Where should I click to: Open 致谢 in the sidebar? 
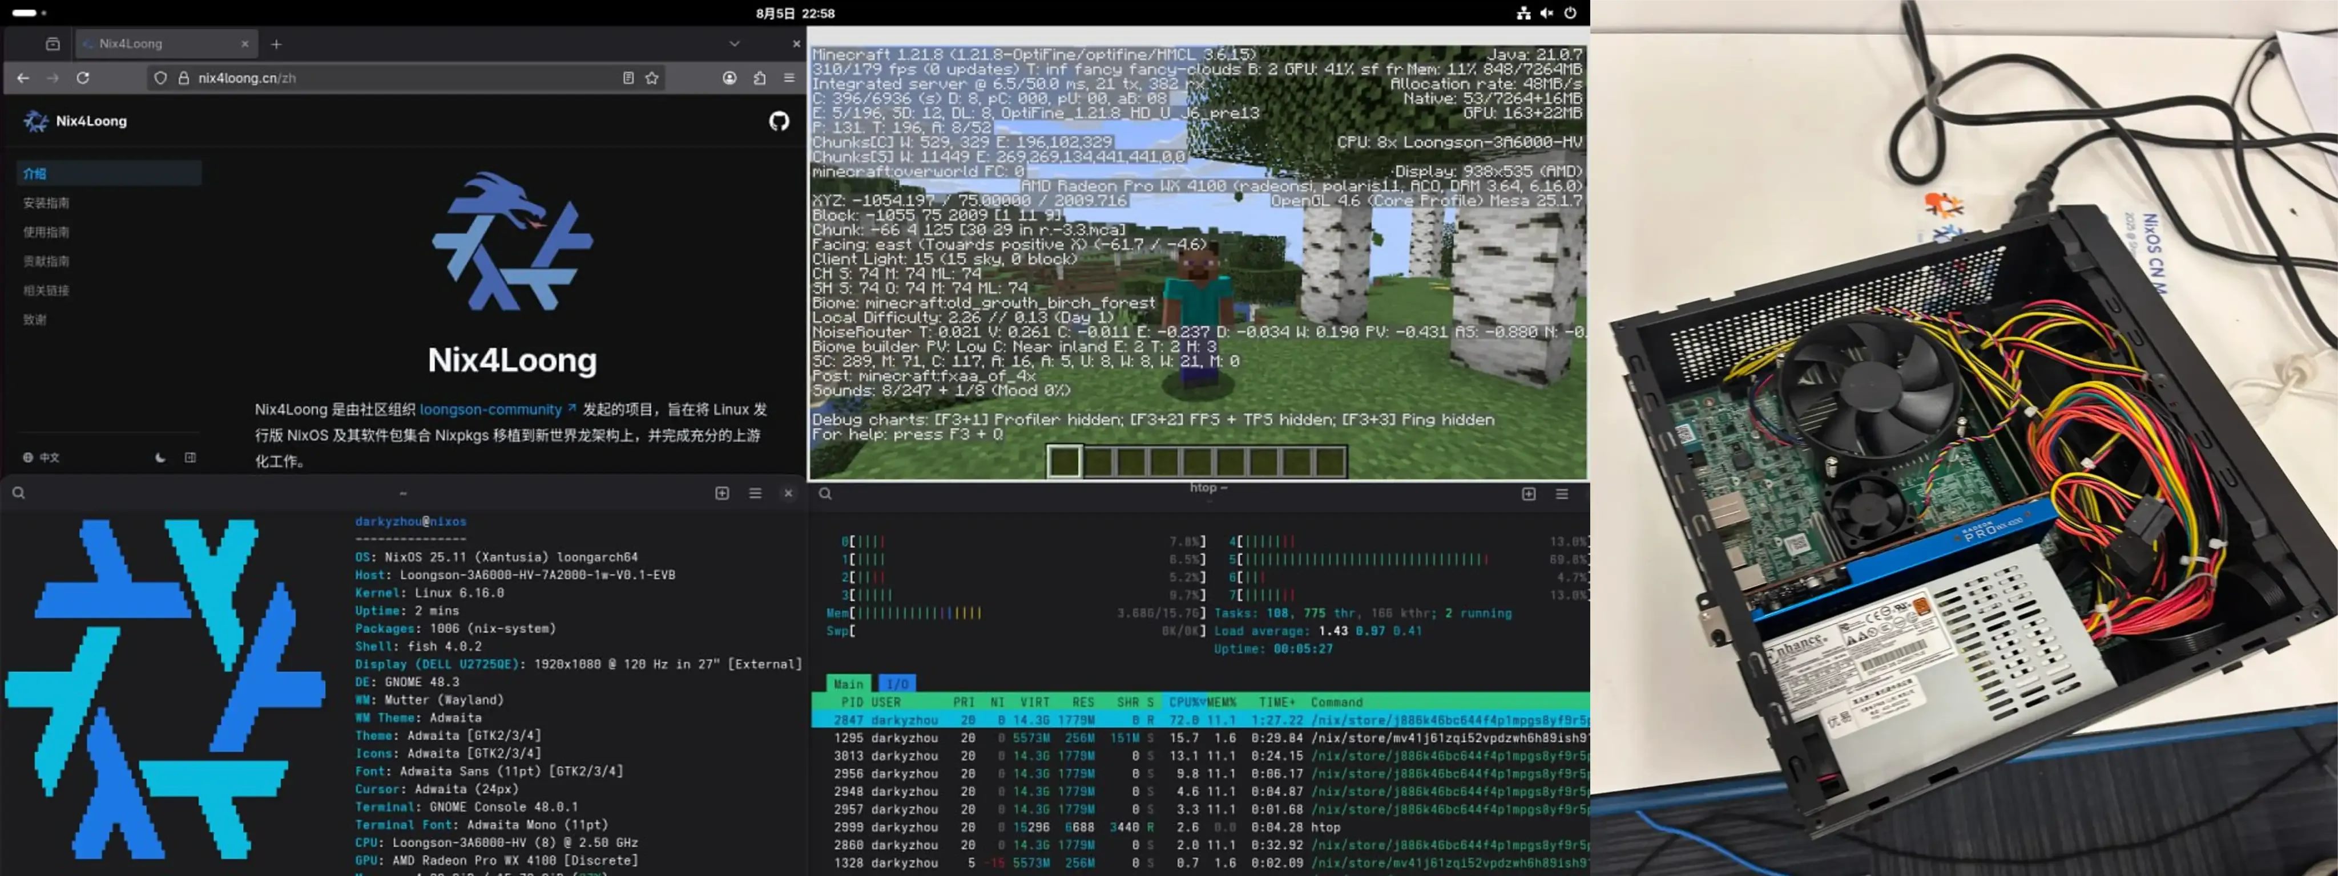click(x=34, y=319)
